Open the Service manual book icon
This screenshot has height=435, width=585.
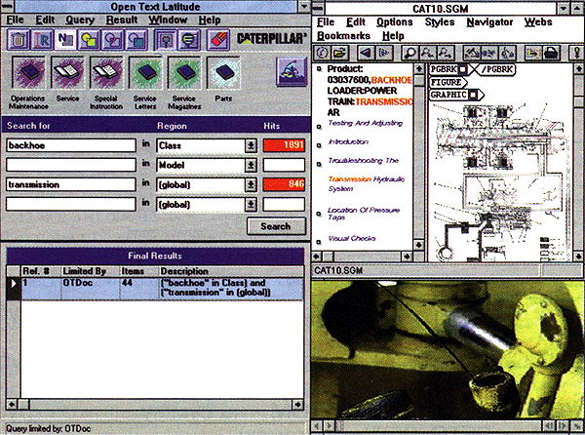pyautogui.click(x=67, y=72)
